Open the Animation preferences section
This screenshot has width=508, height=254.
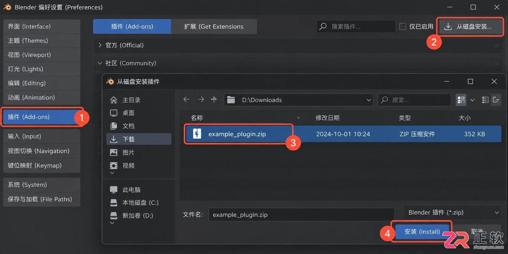(x=42, y=97)
